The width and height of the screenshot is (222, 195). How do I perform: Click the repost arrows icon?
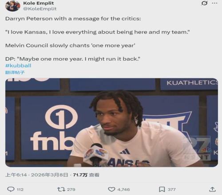tap(61, 189)
